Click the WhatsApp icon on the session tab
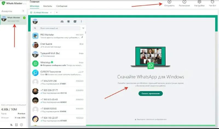Viewport: 219px width, 129px height. [31, 12]
